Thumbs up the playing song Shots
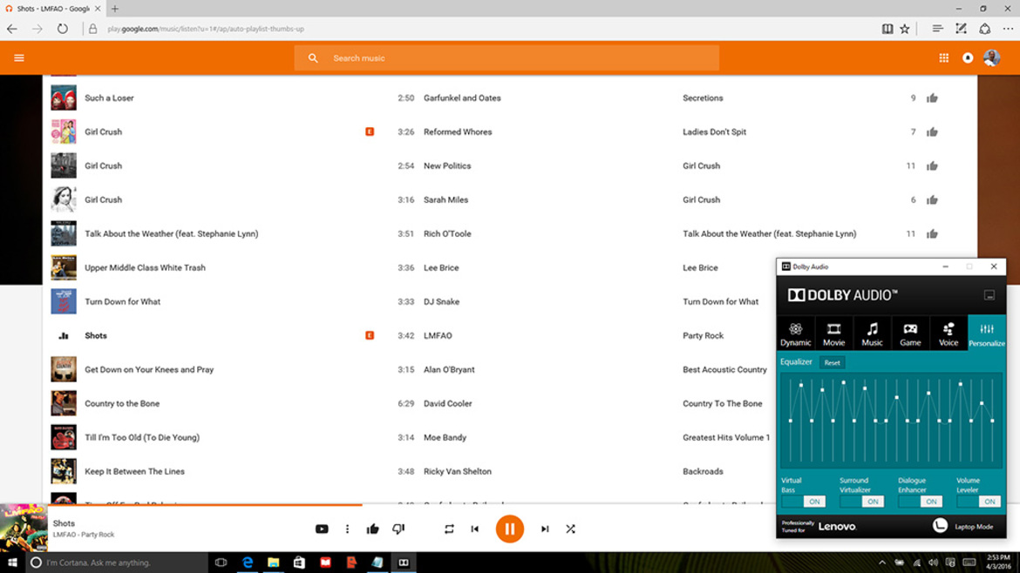1020x573 pixels. click(373, 529)
